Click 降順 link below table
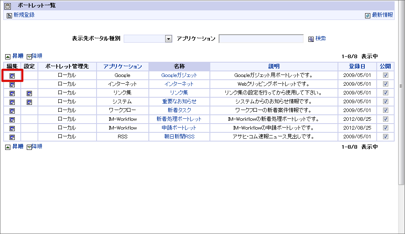Image resolution: width=405 pixels, height=234 pixels. pos(37,147)
